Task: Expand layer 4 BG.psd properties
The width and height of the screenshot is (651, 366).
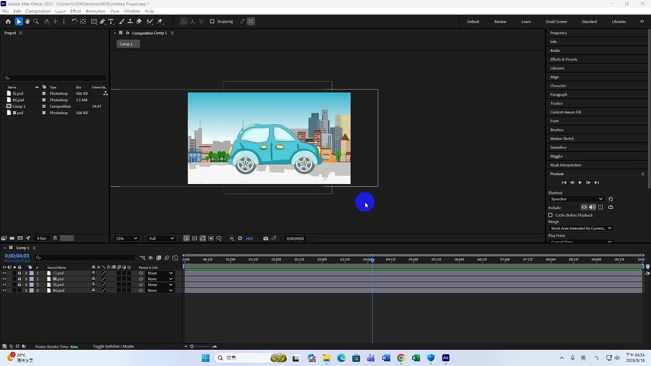Action: pyautogui.click(x=26, y=290)
